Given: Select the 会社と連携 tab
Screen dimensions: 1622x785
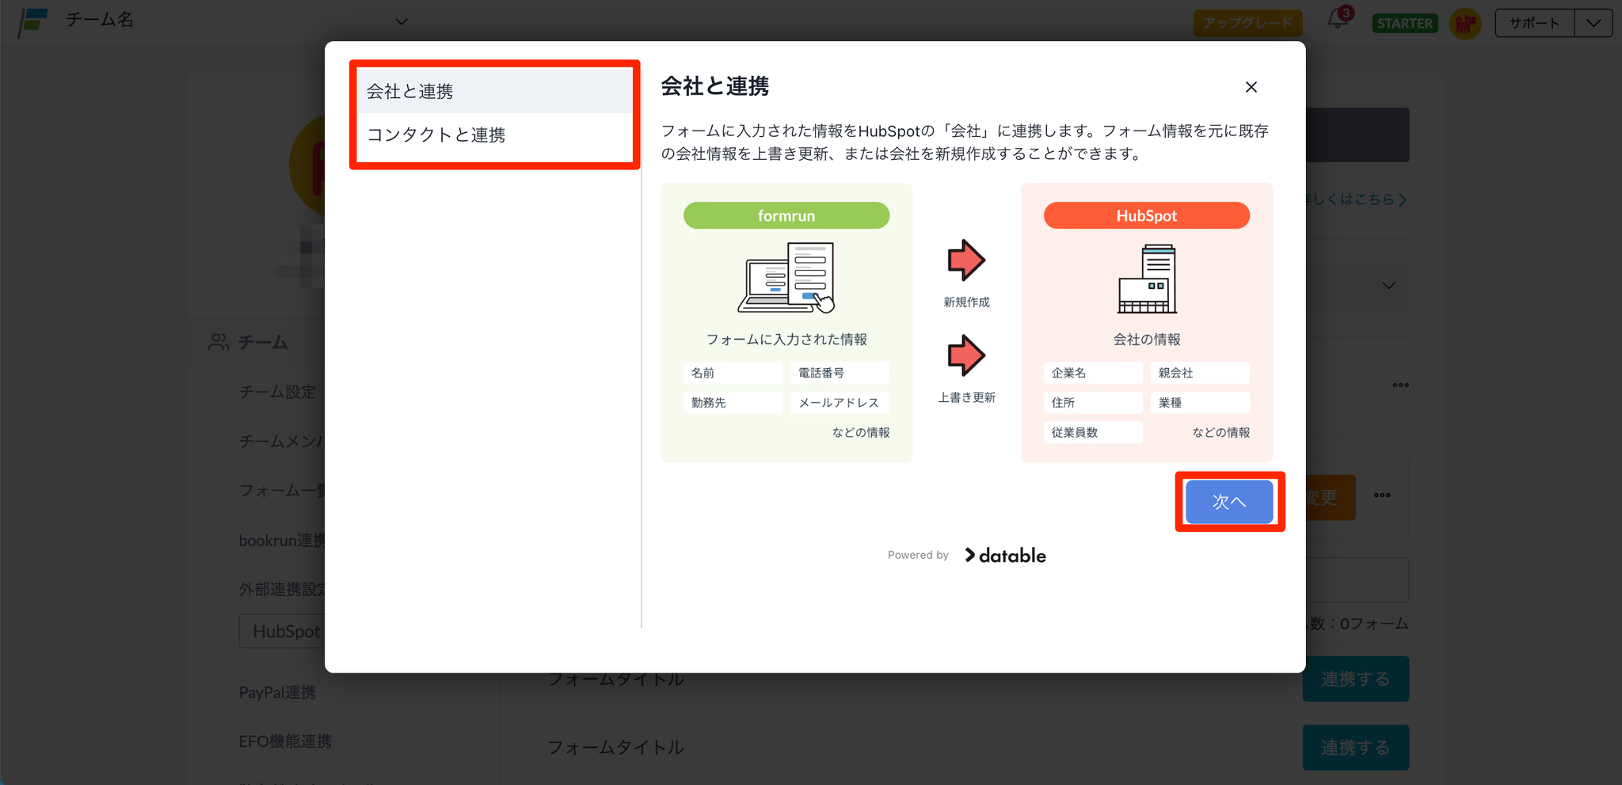Looking at the screenshot, I should tap(494, 91).
